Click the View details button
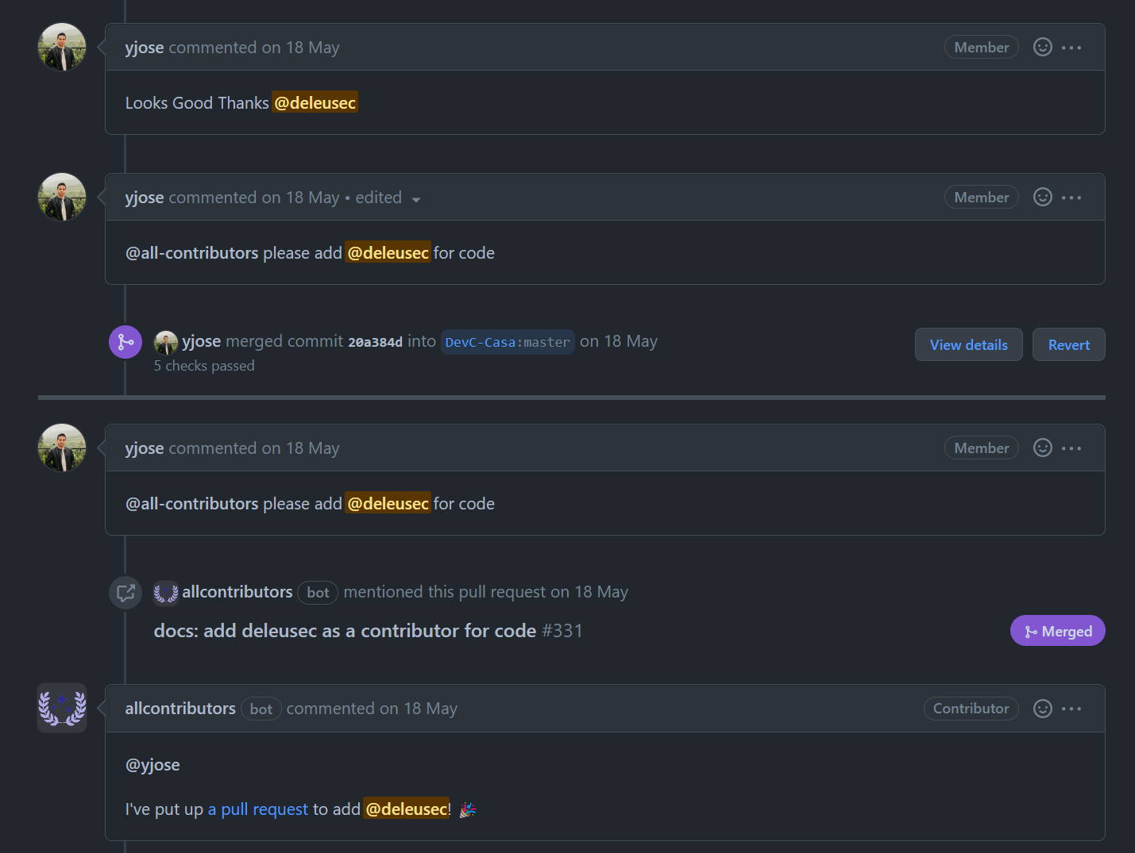The width and height of the screenshot is (1135, 853). (968, 345)
